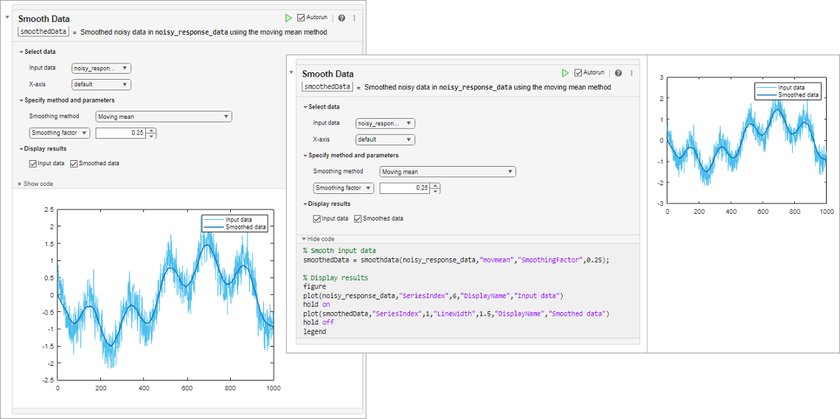Image resolution: width=840 pixels, height=419 pixels.
Task: Toggle Autorun checkbox in the left task
Action: tap(301, 17)
